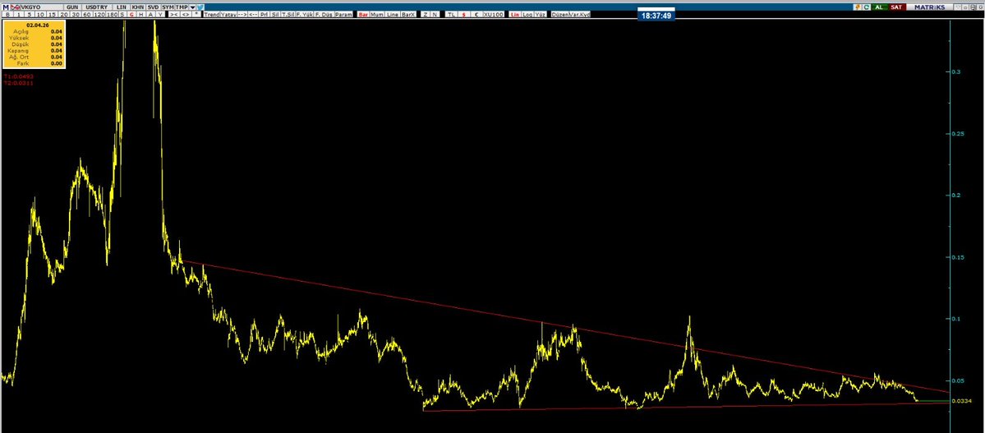
Task: Click the F. Yük toolbar button
Action: [x=305, y=14]
